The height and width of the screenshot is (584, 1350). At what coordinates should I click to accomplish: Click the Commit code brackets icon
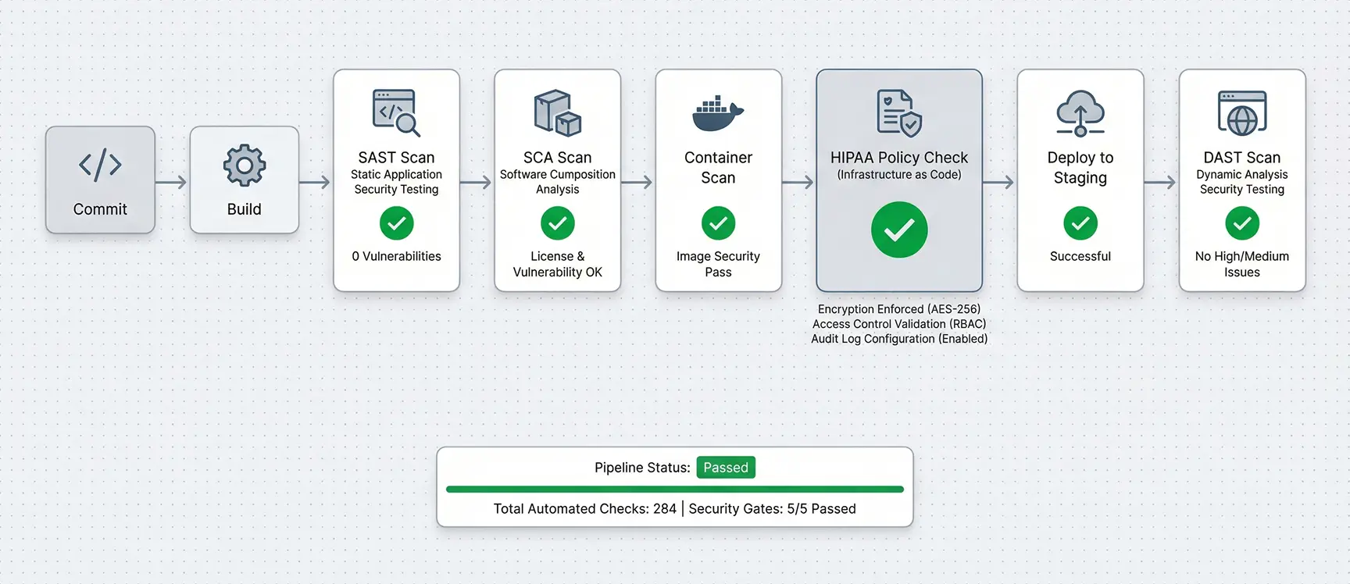click(x=100, y=166)
